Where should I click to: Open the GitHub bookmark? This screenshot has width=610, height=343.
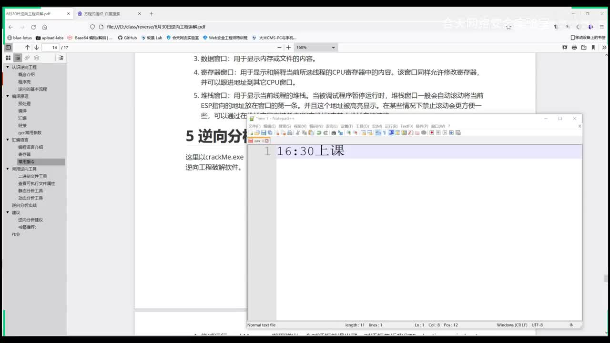click(127, 38)
